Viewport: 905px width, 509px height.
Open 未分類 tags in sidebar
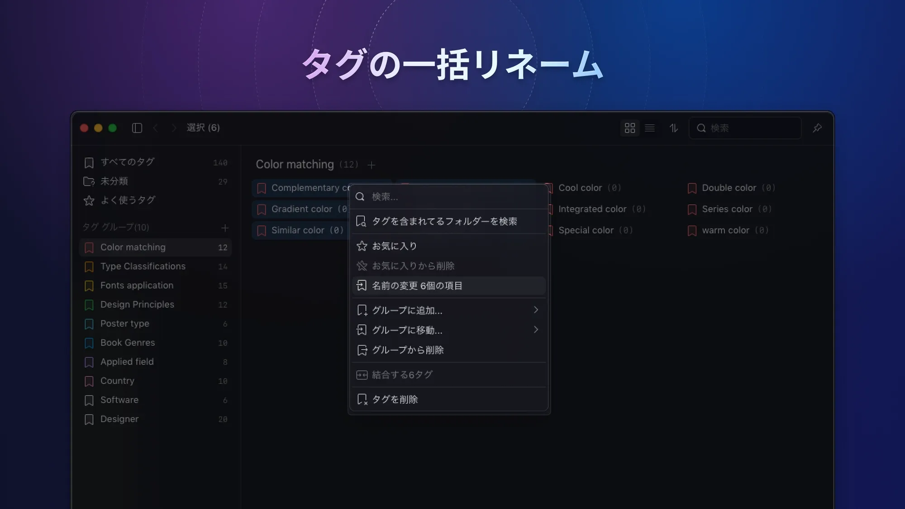coord(155,181)
